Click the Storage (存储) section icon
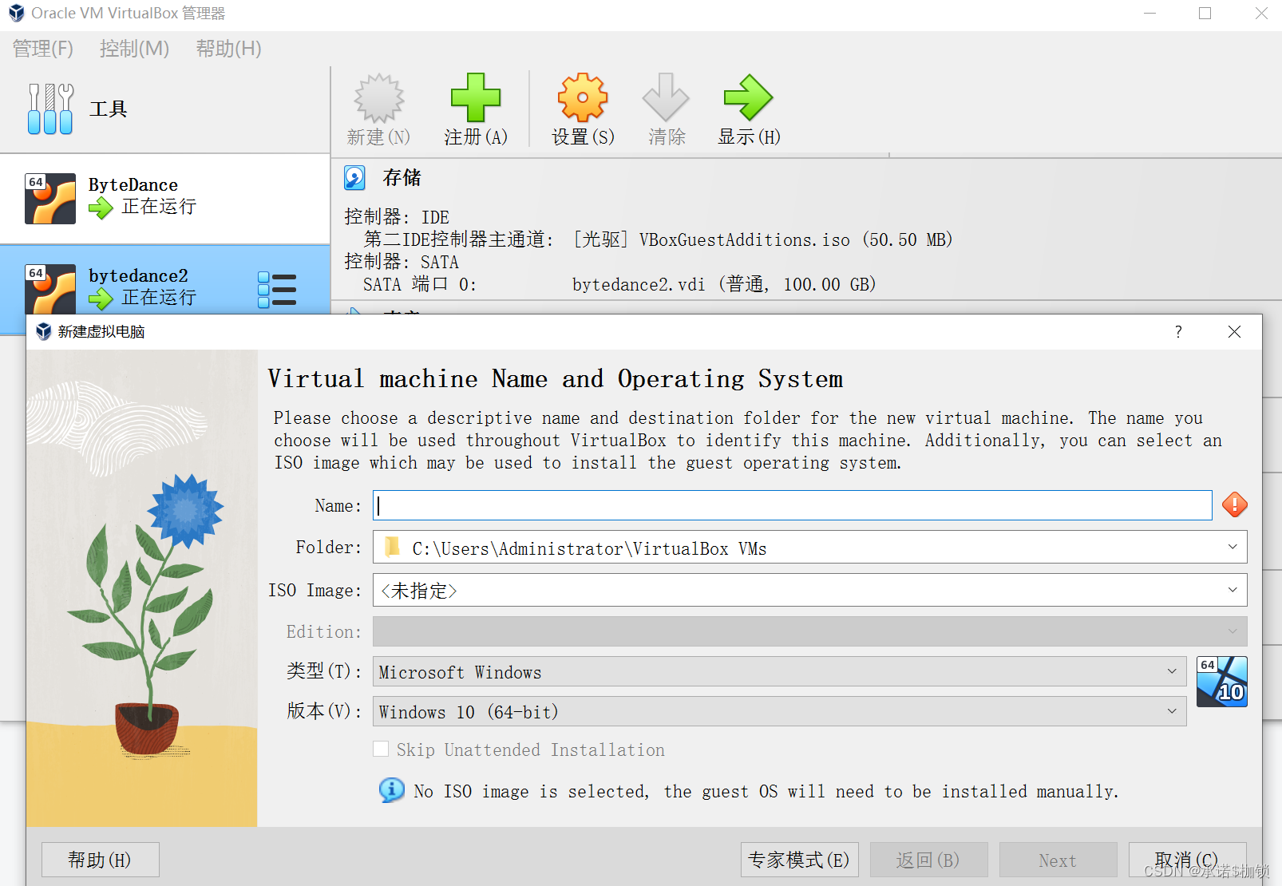The image size is (1282, 886). [x=354, y=177]
